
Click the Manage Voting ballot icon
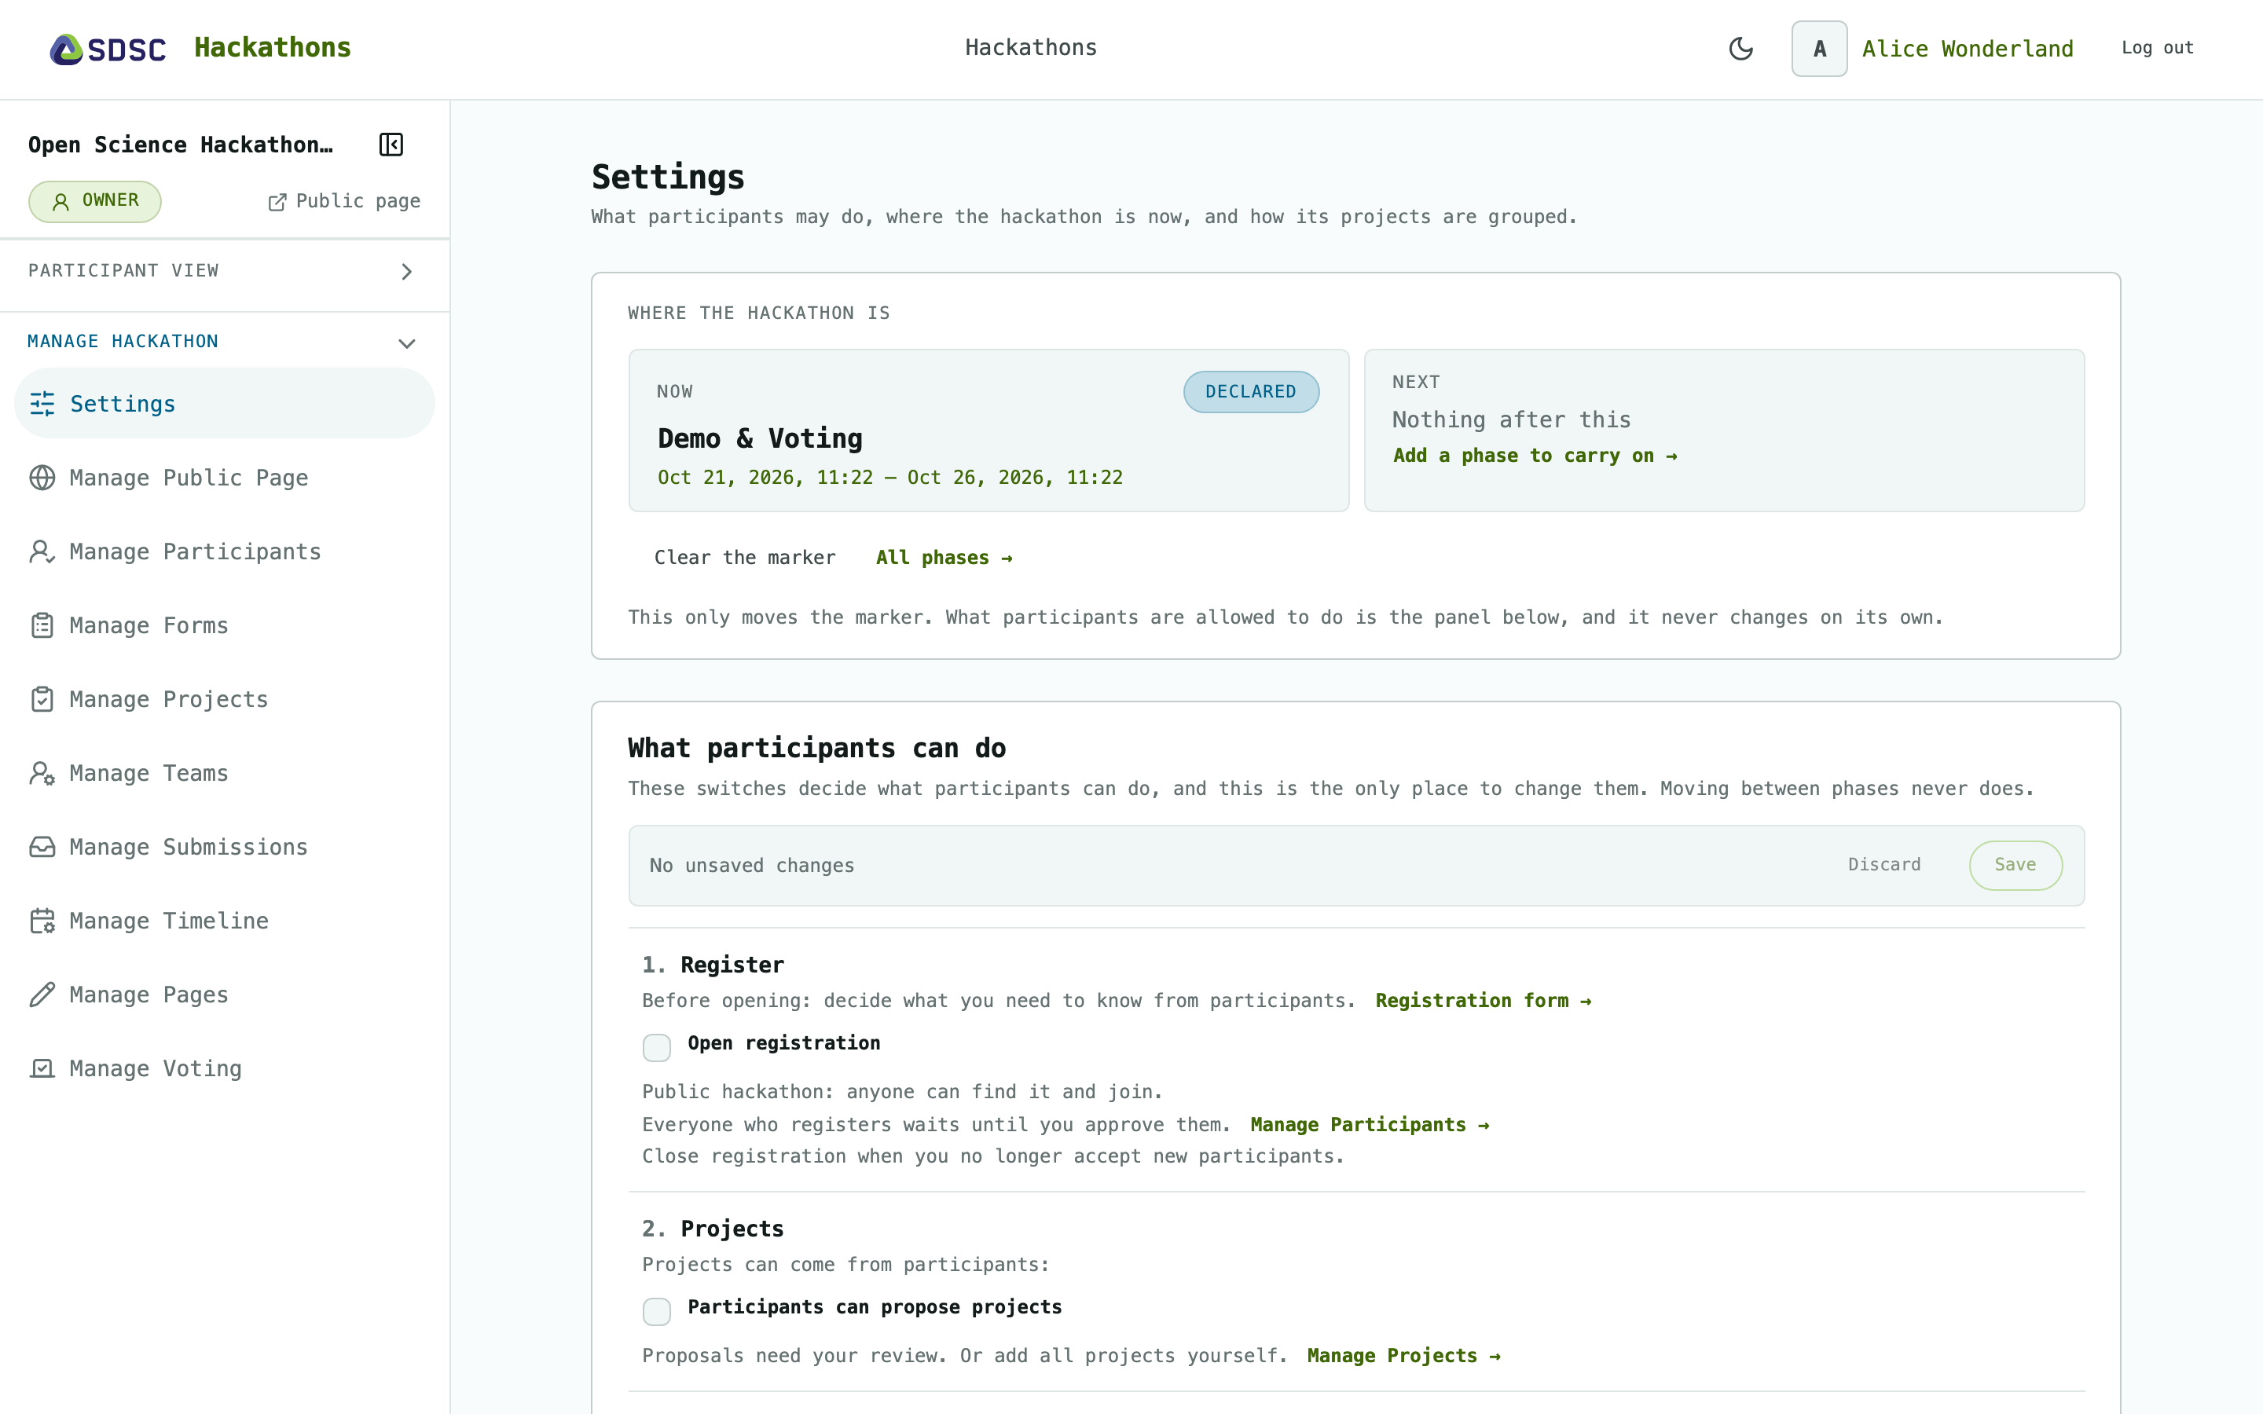pyautogui.click(x=42, y=1069)
